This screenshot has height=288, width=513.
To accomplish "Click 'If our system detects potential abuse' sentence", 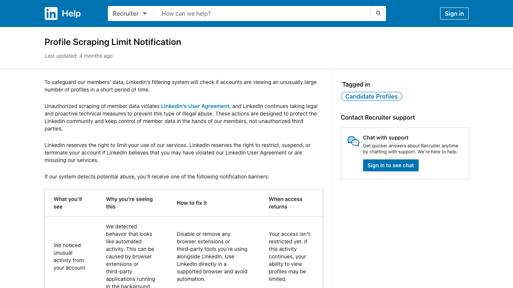I will click(157, 177).
